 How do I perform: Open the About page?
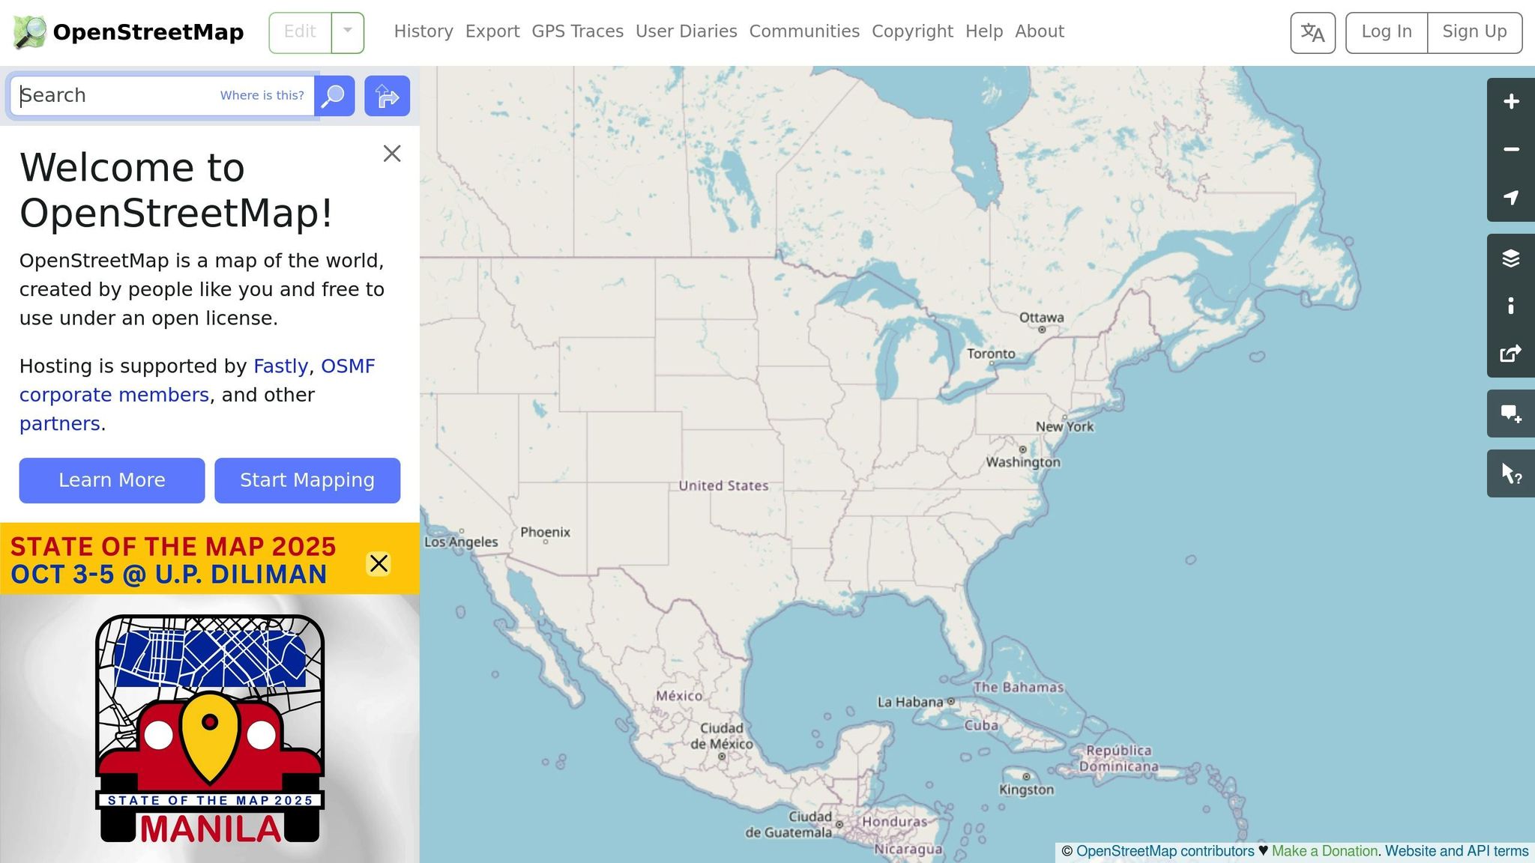[1040, 31]
